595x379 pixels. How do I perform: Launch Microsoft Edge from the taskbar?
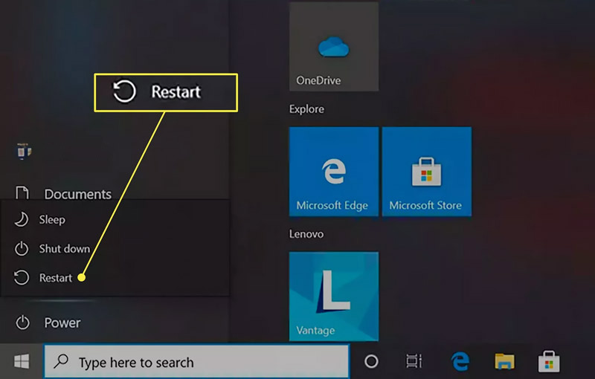460,361
